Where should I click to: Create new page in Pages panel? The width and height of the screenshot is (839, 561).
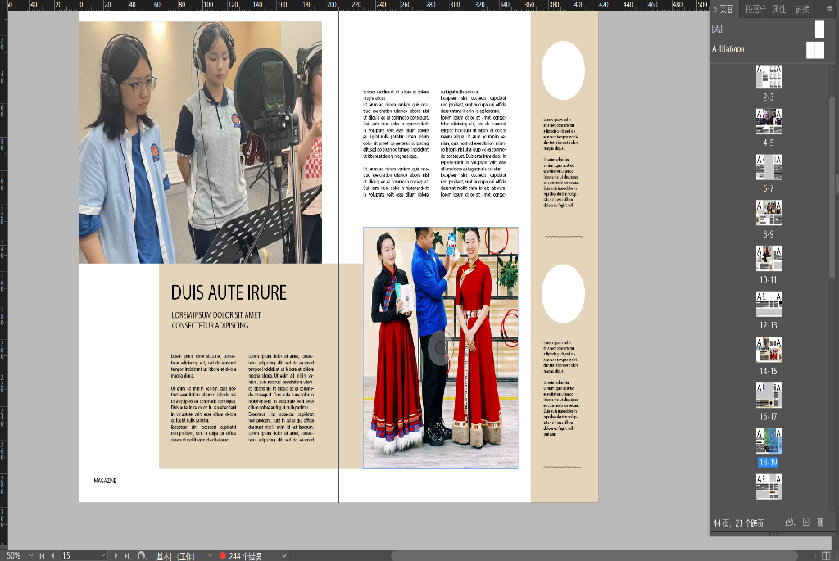[x=805, y=522]
